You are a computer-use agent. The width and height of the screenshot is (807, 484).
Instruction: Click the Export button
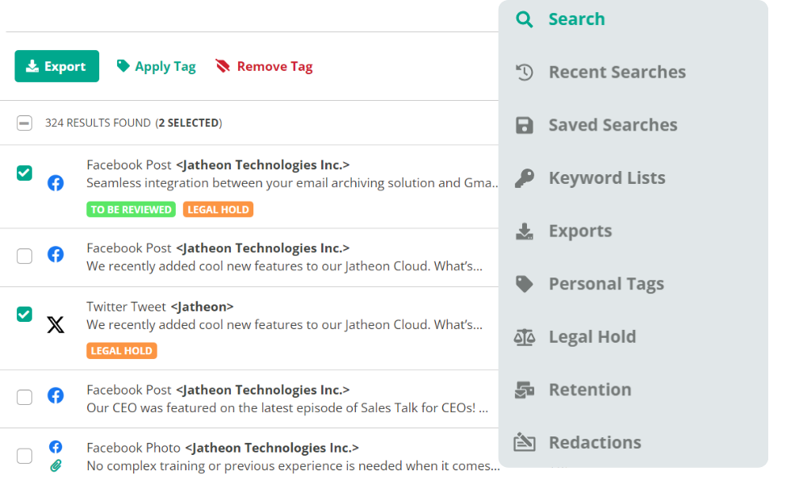(x=56, y=66)
